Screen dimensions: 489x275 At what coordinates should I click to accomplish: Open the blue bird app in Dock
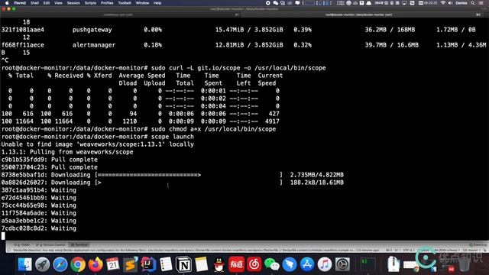click(x=290, y=264)
